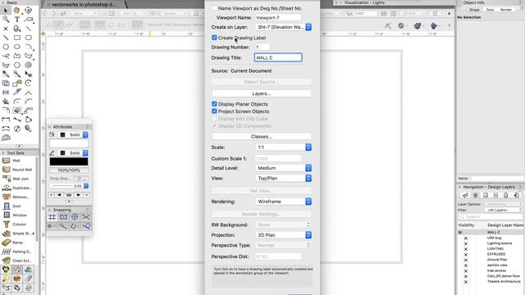This screenshot has height=295, width=525.
Task: Click the fill color swatch in Attributes
Action: coord(69,143)
